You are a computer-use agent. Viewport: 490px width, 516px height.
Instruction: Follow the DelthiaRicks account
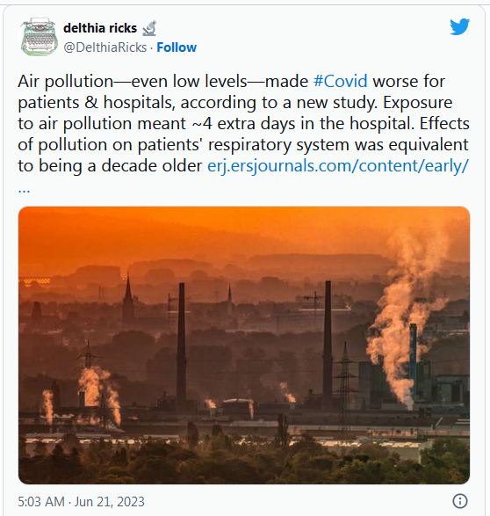click(x=177, y=47)
